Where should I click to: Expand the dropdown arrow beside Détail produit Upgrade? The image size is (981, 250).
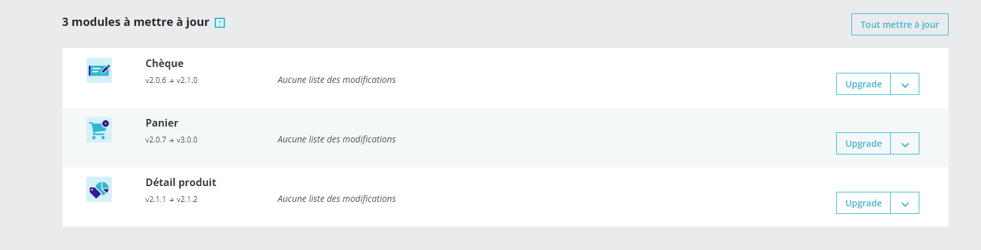coord(905,203)
